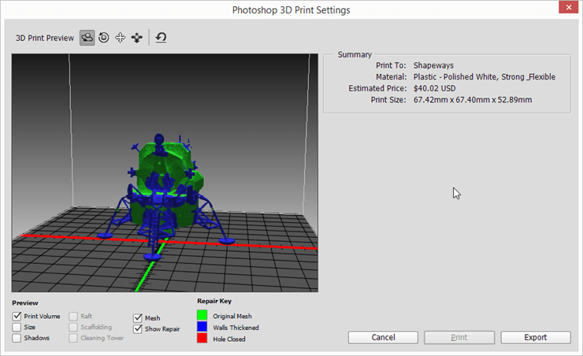Click the Walls Thickened legend label
Viewport: 583px width, 356px height.
(236, 328)
